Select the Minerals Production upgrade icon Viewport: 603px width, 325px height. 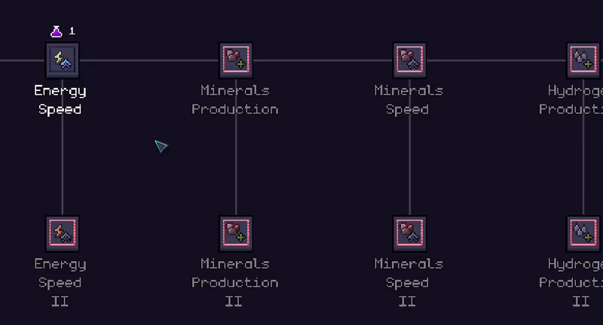click(x=236, y=60)
